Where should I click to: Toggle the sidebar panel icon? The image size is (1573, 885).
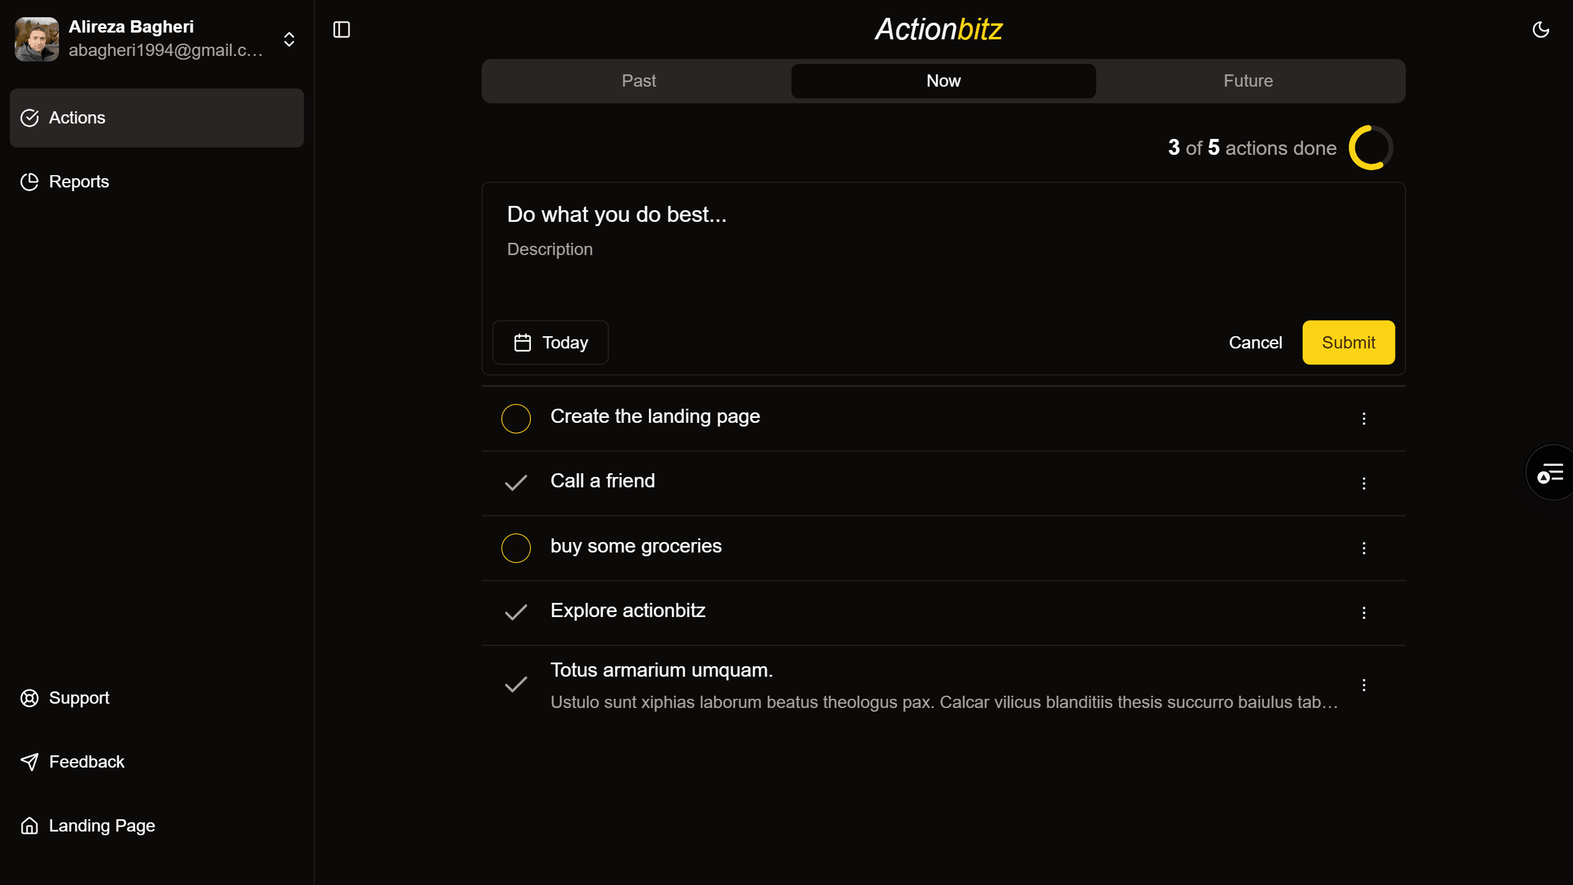point(342,29)
